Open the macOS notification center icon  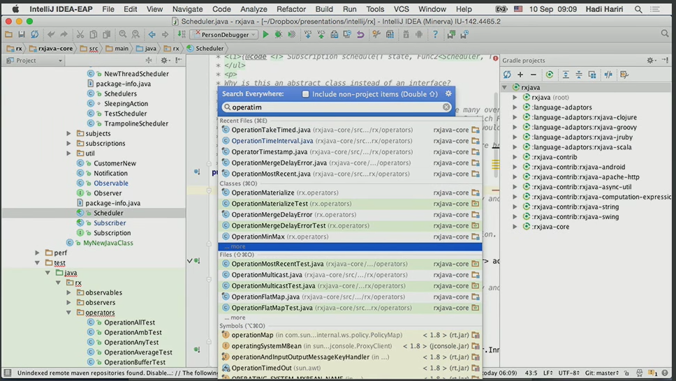tap(655, 9)
